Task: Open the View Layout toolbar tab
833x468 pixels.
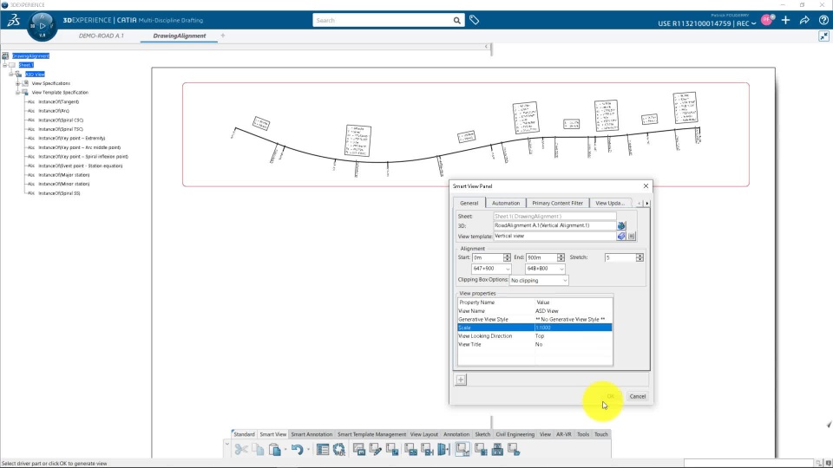Action: (424, 434)
